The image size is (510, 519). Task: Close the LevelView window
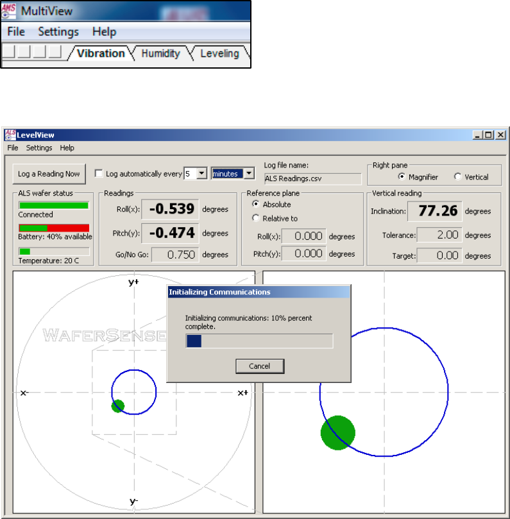point(501,135)
